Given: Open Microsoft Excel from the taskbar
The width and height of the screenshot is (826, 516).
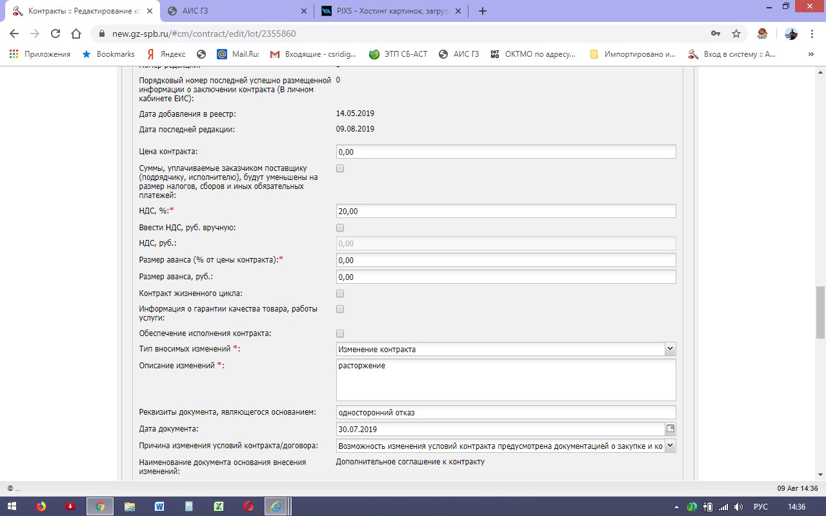Looking at the screenshot, I should click(219, 506).
